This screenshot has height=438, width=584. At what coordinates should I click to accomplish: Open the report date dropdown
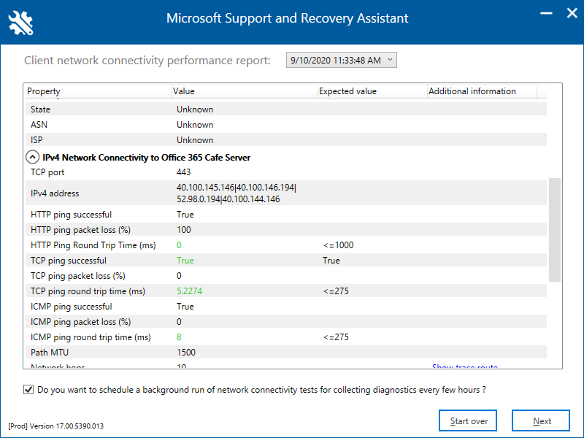[341, 60]
